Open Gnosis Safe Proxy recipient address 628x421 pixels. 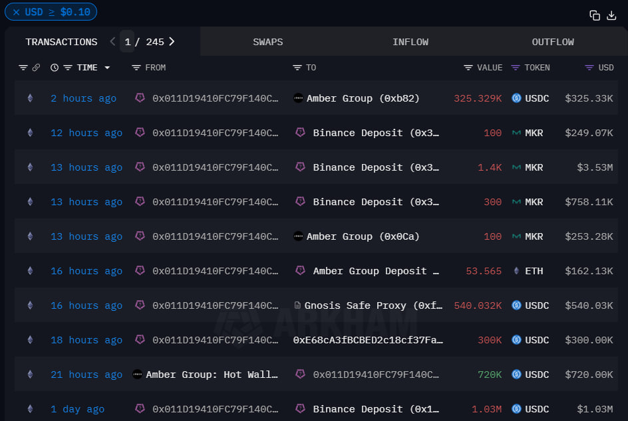tap(373, 305)
